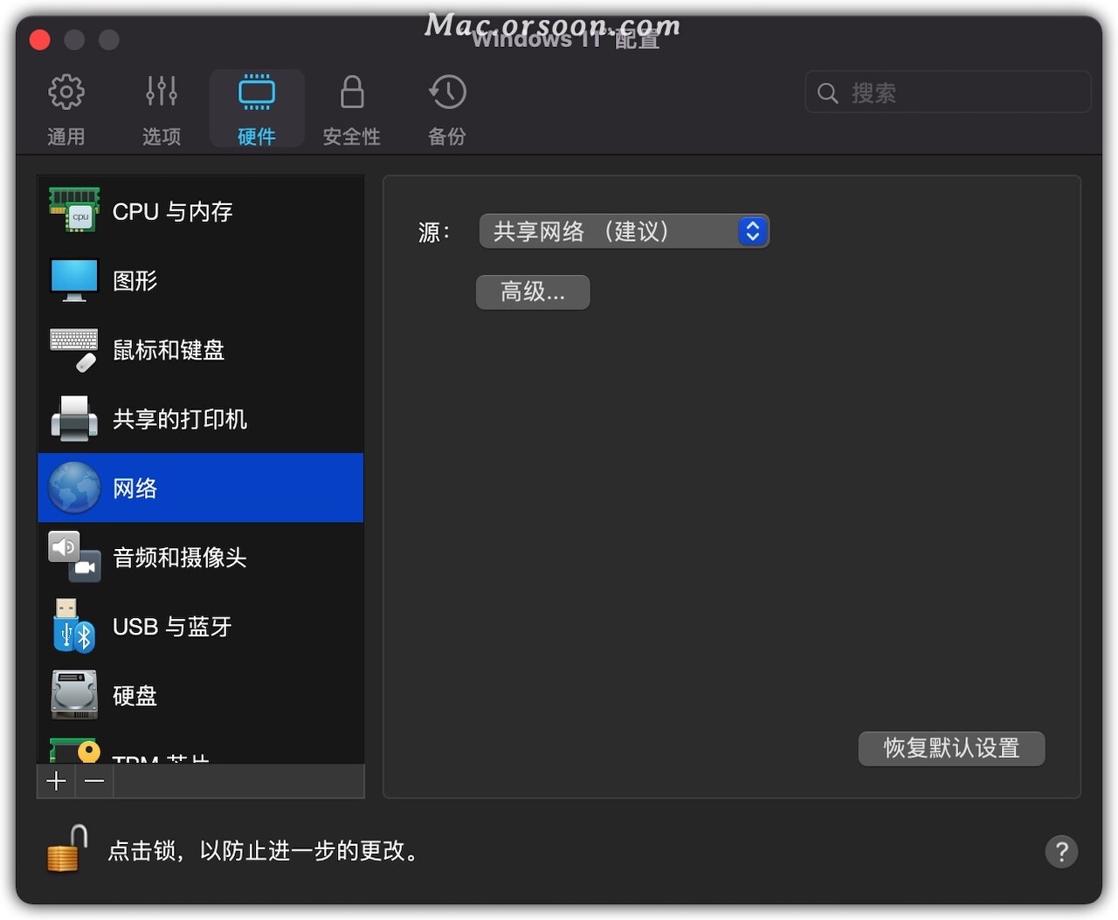Select the 音频和摄像头 label in sidebar
The height and width of the screenshot is (920, 1118).
[x=180, y=557]
